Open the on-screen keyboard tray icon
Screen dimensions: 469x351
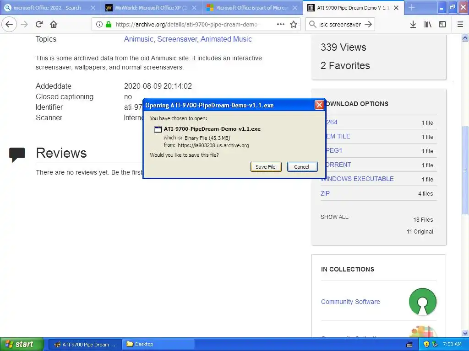point(409,345)
